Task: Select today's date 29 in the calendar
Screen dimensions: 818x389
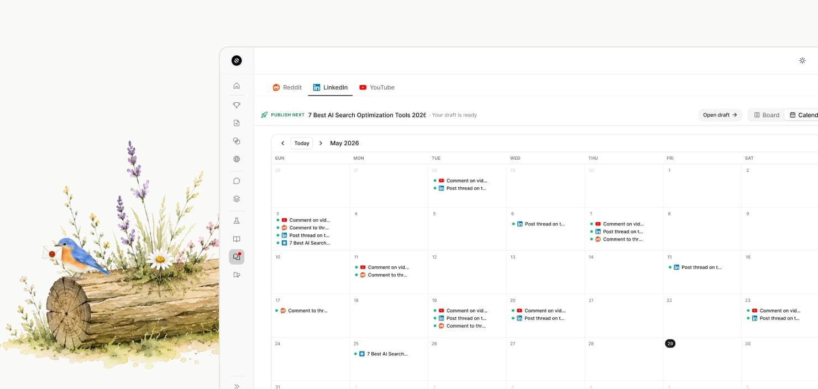Action: 670,344
